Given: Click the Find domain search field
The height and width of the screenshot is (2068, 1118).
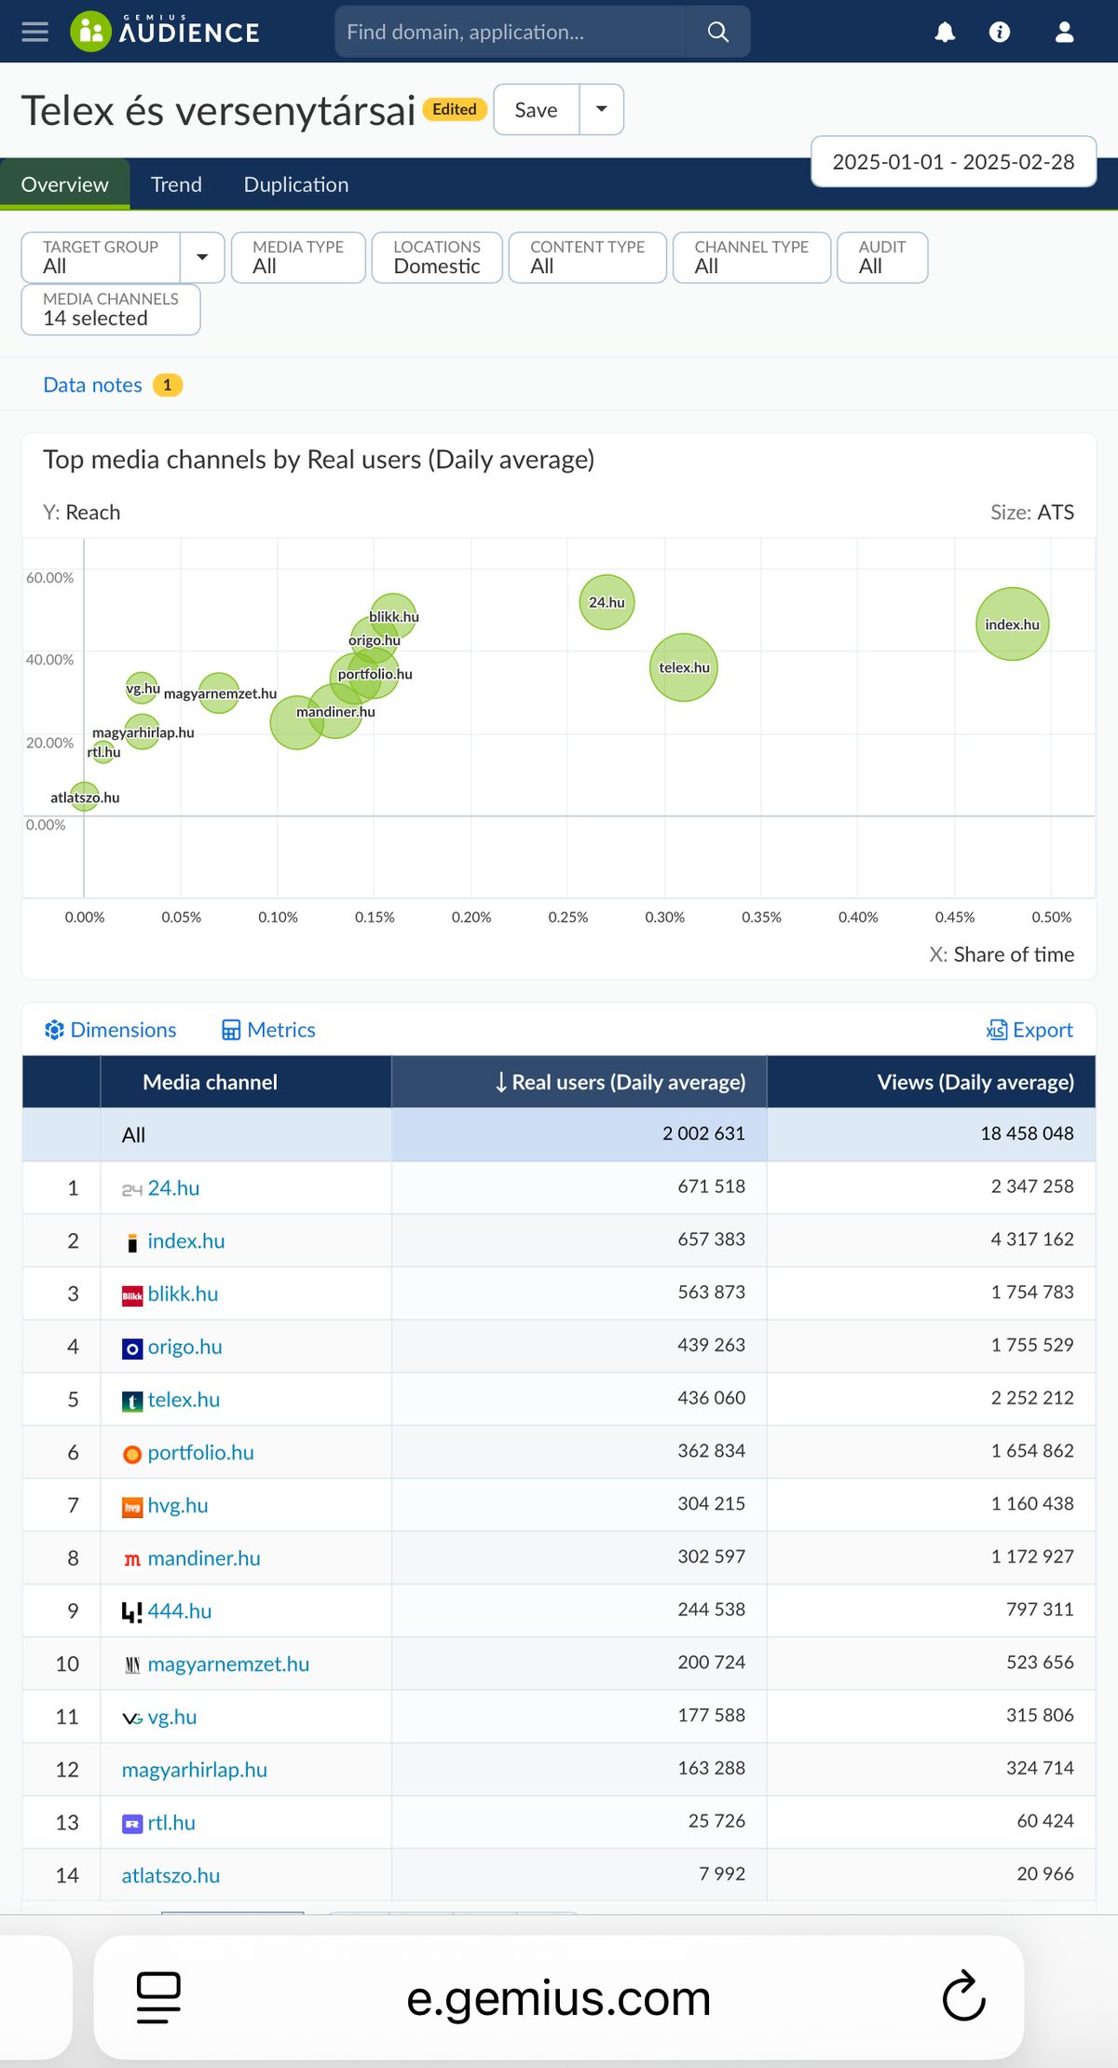Looking at the screenshot, I should click(511, 32).
